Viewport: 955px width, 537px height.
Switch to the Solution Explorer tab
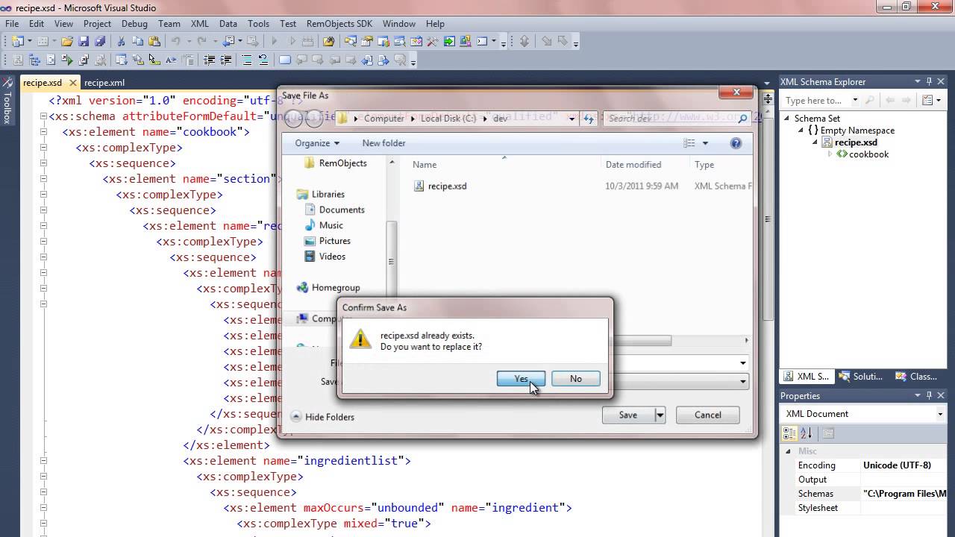[x=861, y=377]
